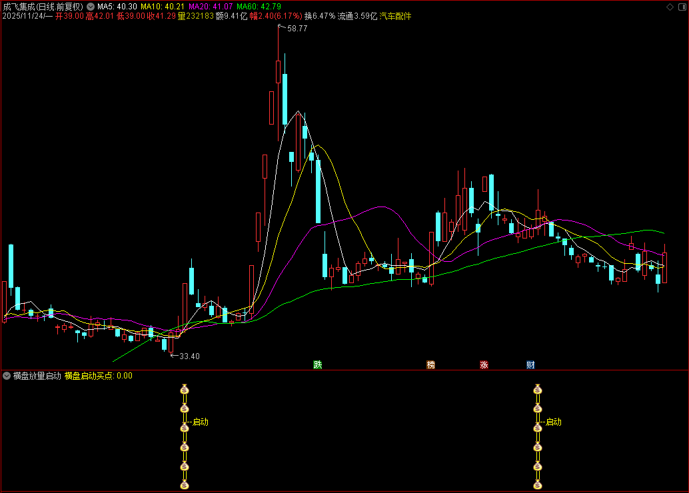Click the volume value 量232183
Screen dimensions: 689x493
coord(195,16)
